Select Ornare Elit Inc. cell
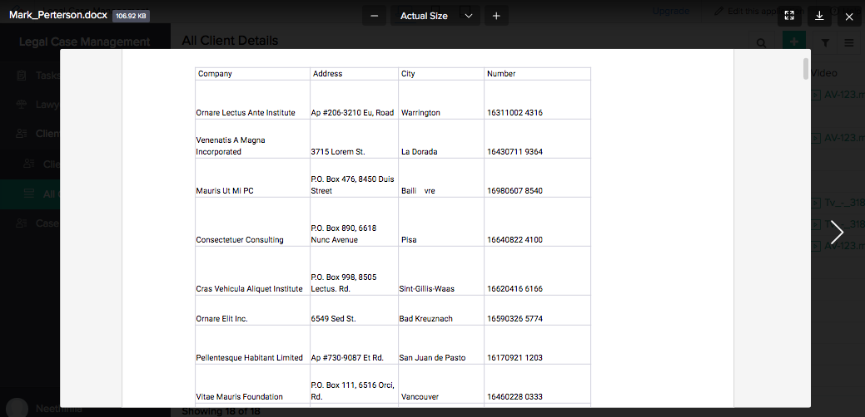This screenshot has height=417, width=865. coord(252,311)
